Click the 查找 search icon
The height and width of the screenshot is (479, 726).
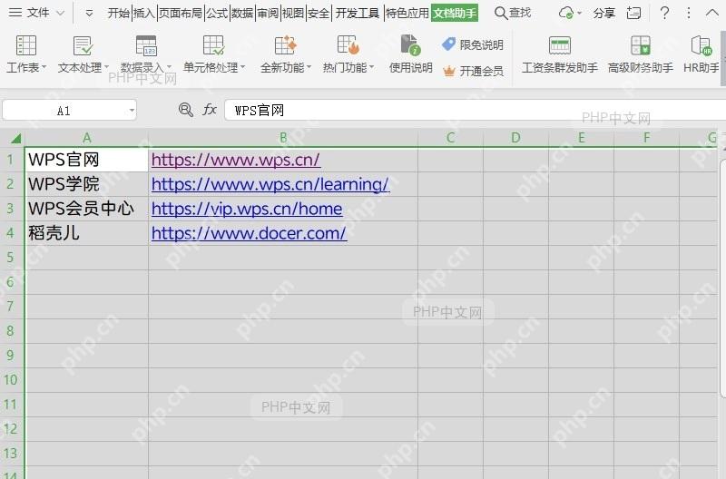(x=501, y=13)
